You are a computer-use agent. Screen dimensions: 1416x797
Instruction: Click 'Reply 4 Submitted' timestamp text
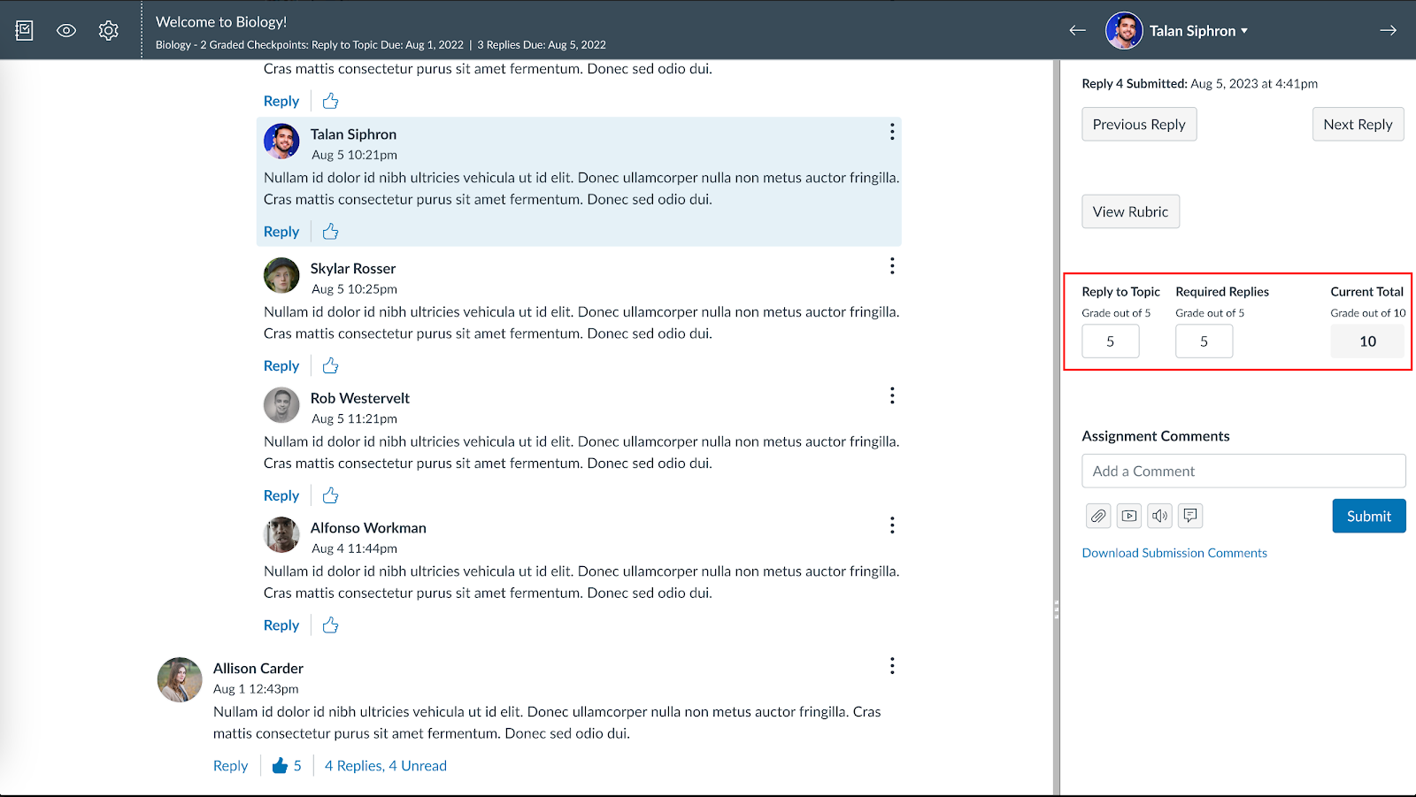click(x=1199, y=84)
